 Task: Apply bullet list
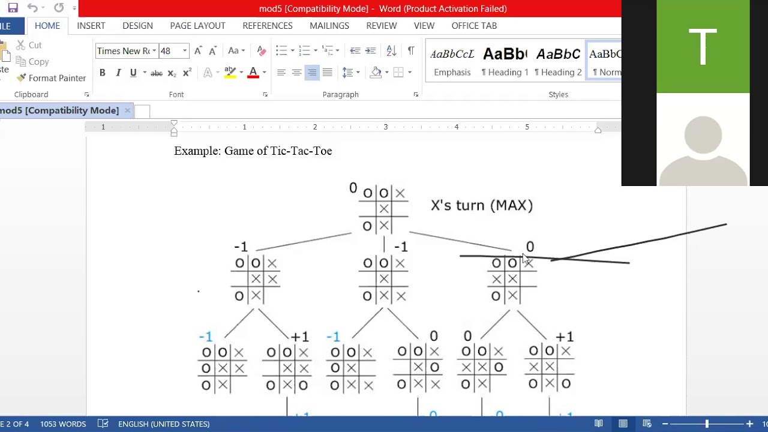tap(281, 51)
